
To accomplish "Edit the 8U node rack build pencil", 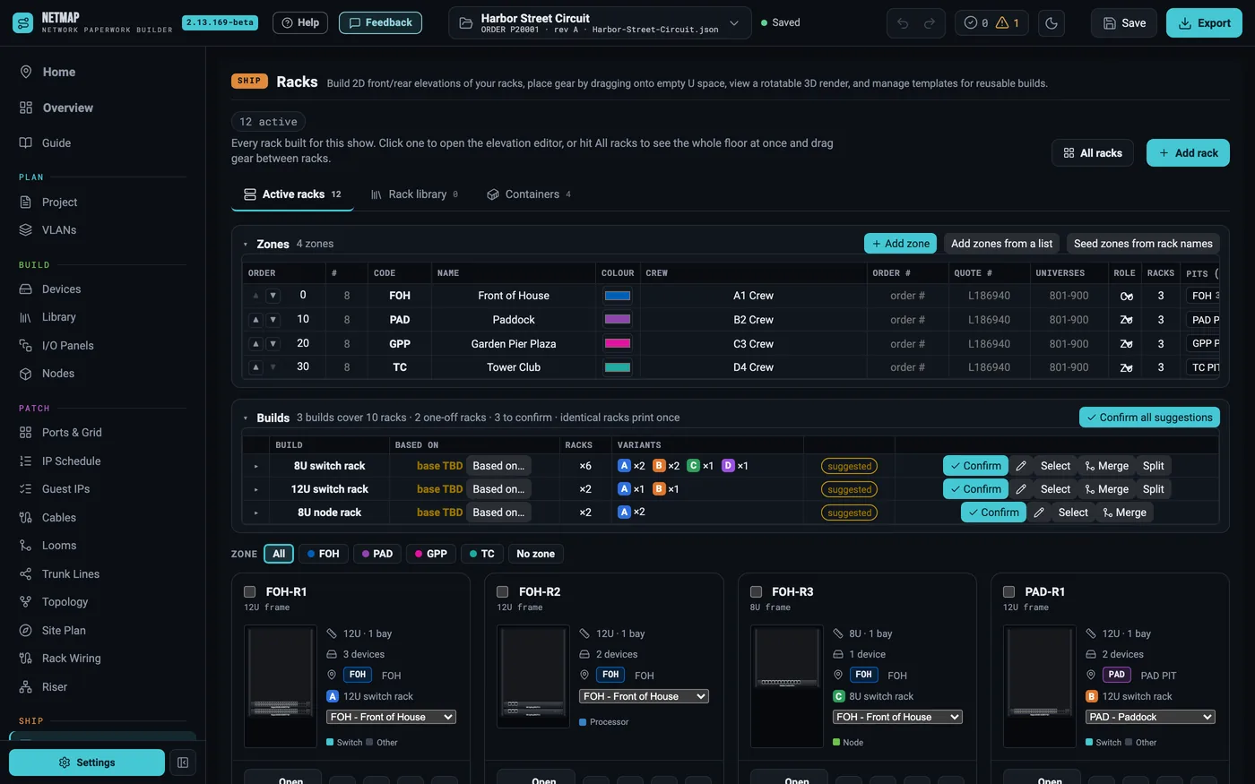I will pyautogui.click(x=1039, y=513).
